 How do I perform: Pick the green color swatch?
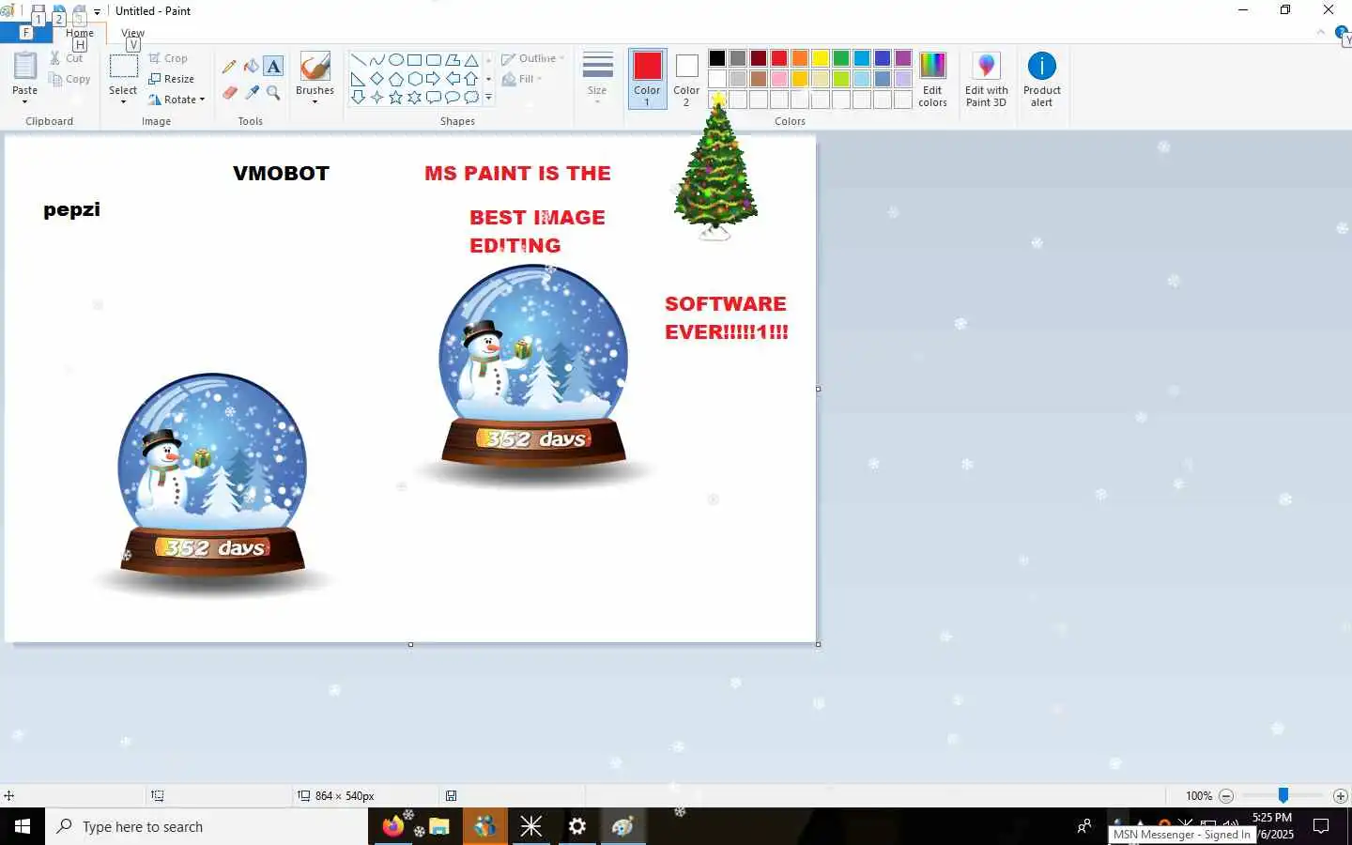pyautogui.click(x=841, y=58)
